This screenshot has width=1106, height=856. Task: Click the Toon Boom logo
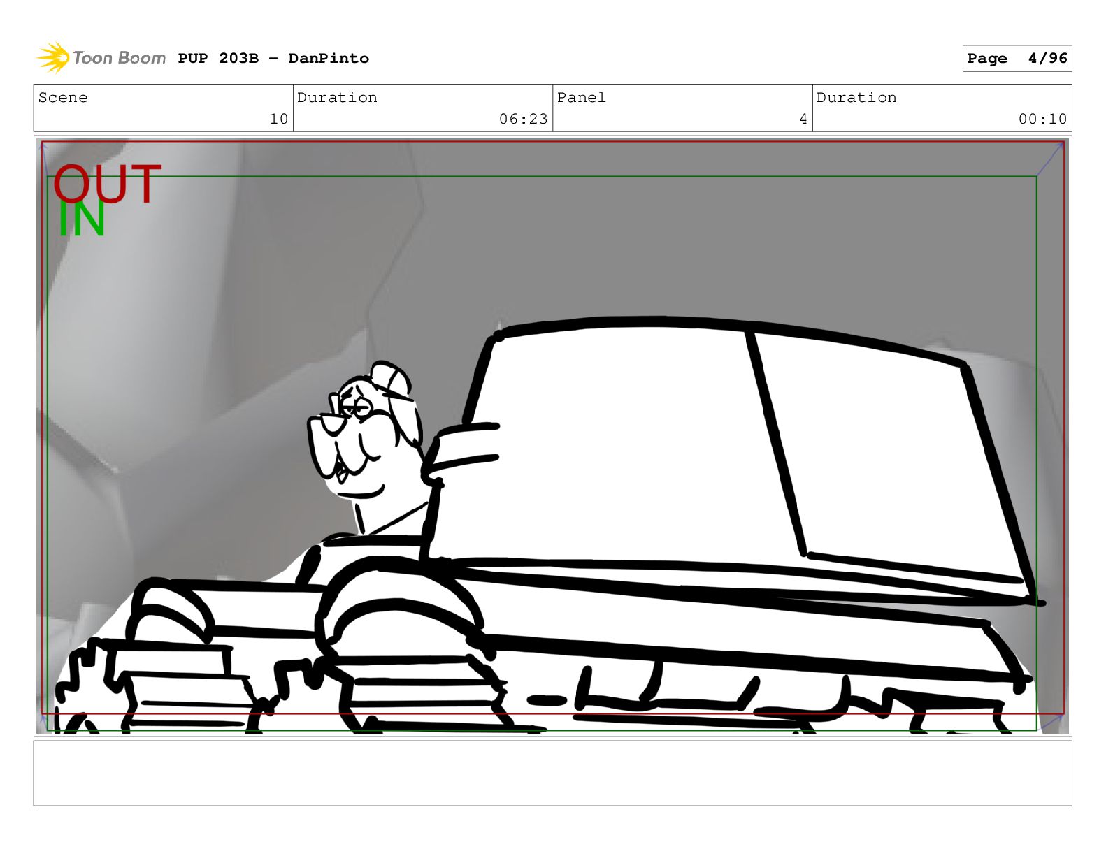click(x=101, y=57)
